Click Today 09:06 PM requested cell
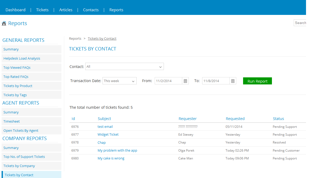 (x=237, y=158)
